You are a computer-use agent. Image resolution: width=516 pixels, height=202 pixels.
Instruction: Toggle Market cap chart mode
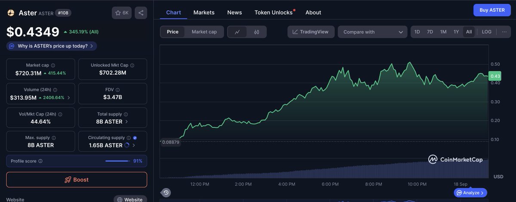204,32
